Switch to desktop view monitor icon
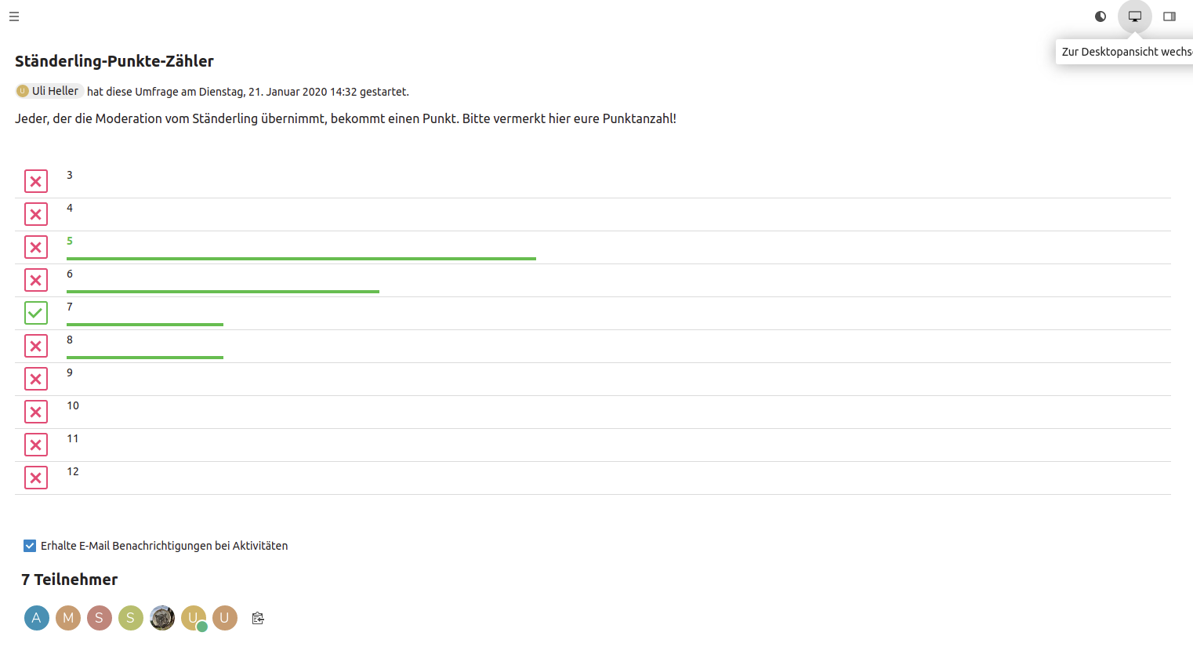The image size is (1193, 665). (1135, 16)
